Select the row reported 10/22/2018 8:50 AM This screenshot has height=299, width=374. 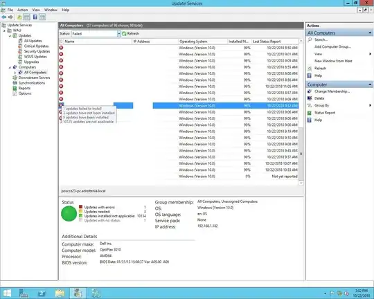[x=179, y=48]
